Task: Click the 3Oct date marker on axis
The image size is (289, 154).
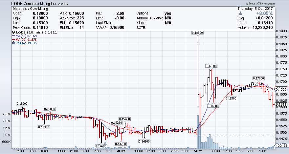Action: (44, 151)
